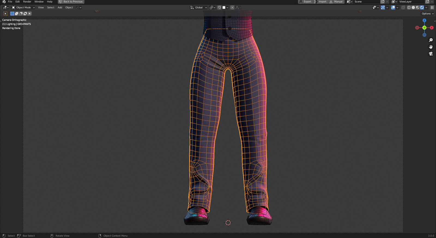This screenshot has width=436, height=238.
Task: Toggle the snap magnet button
Action: tap(219, 8)
